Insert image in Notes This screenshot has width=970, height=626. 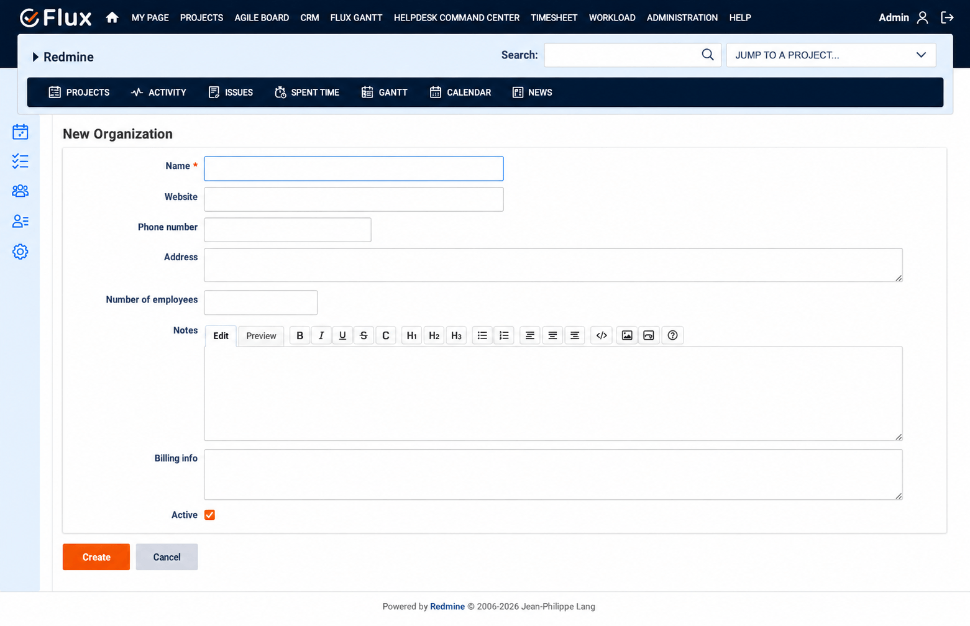pyautogui.click(x=627, y=335)
